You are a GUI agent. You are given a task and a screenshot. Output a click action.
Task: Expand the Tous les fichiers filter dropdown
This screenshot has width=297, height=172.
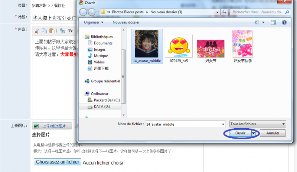[x=258, y=124]
